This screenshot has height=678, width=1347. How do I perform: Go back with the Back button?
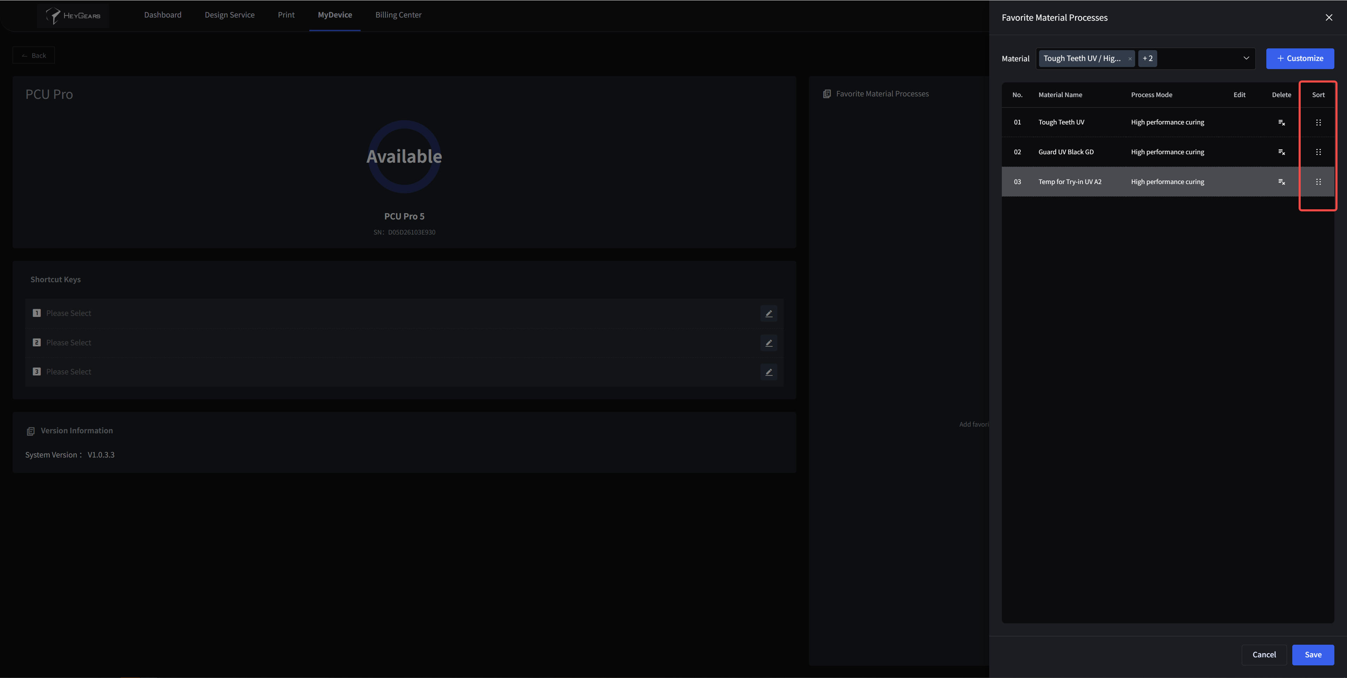coord(33,55)
